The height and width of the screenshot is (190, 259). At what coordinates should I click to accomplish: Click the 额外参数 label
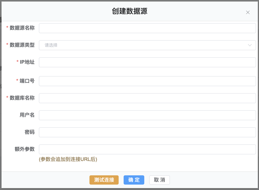pyautogui.click(x=25, y=149)
